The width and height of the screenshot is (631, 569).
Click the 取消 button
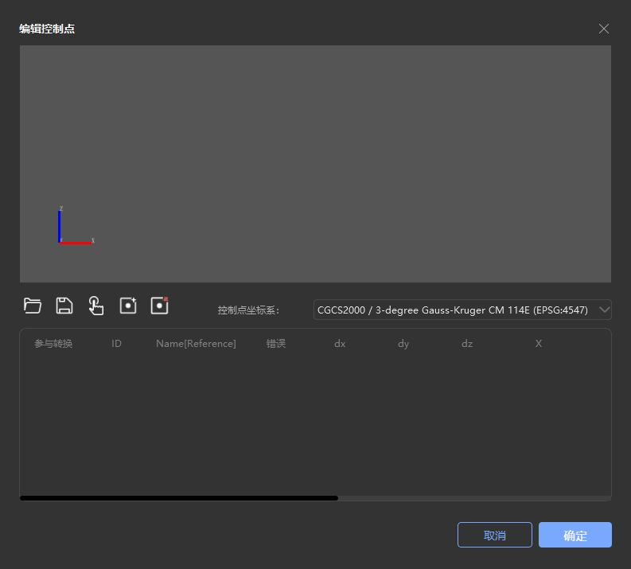[495, 535]
